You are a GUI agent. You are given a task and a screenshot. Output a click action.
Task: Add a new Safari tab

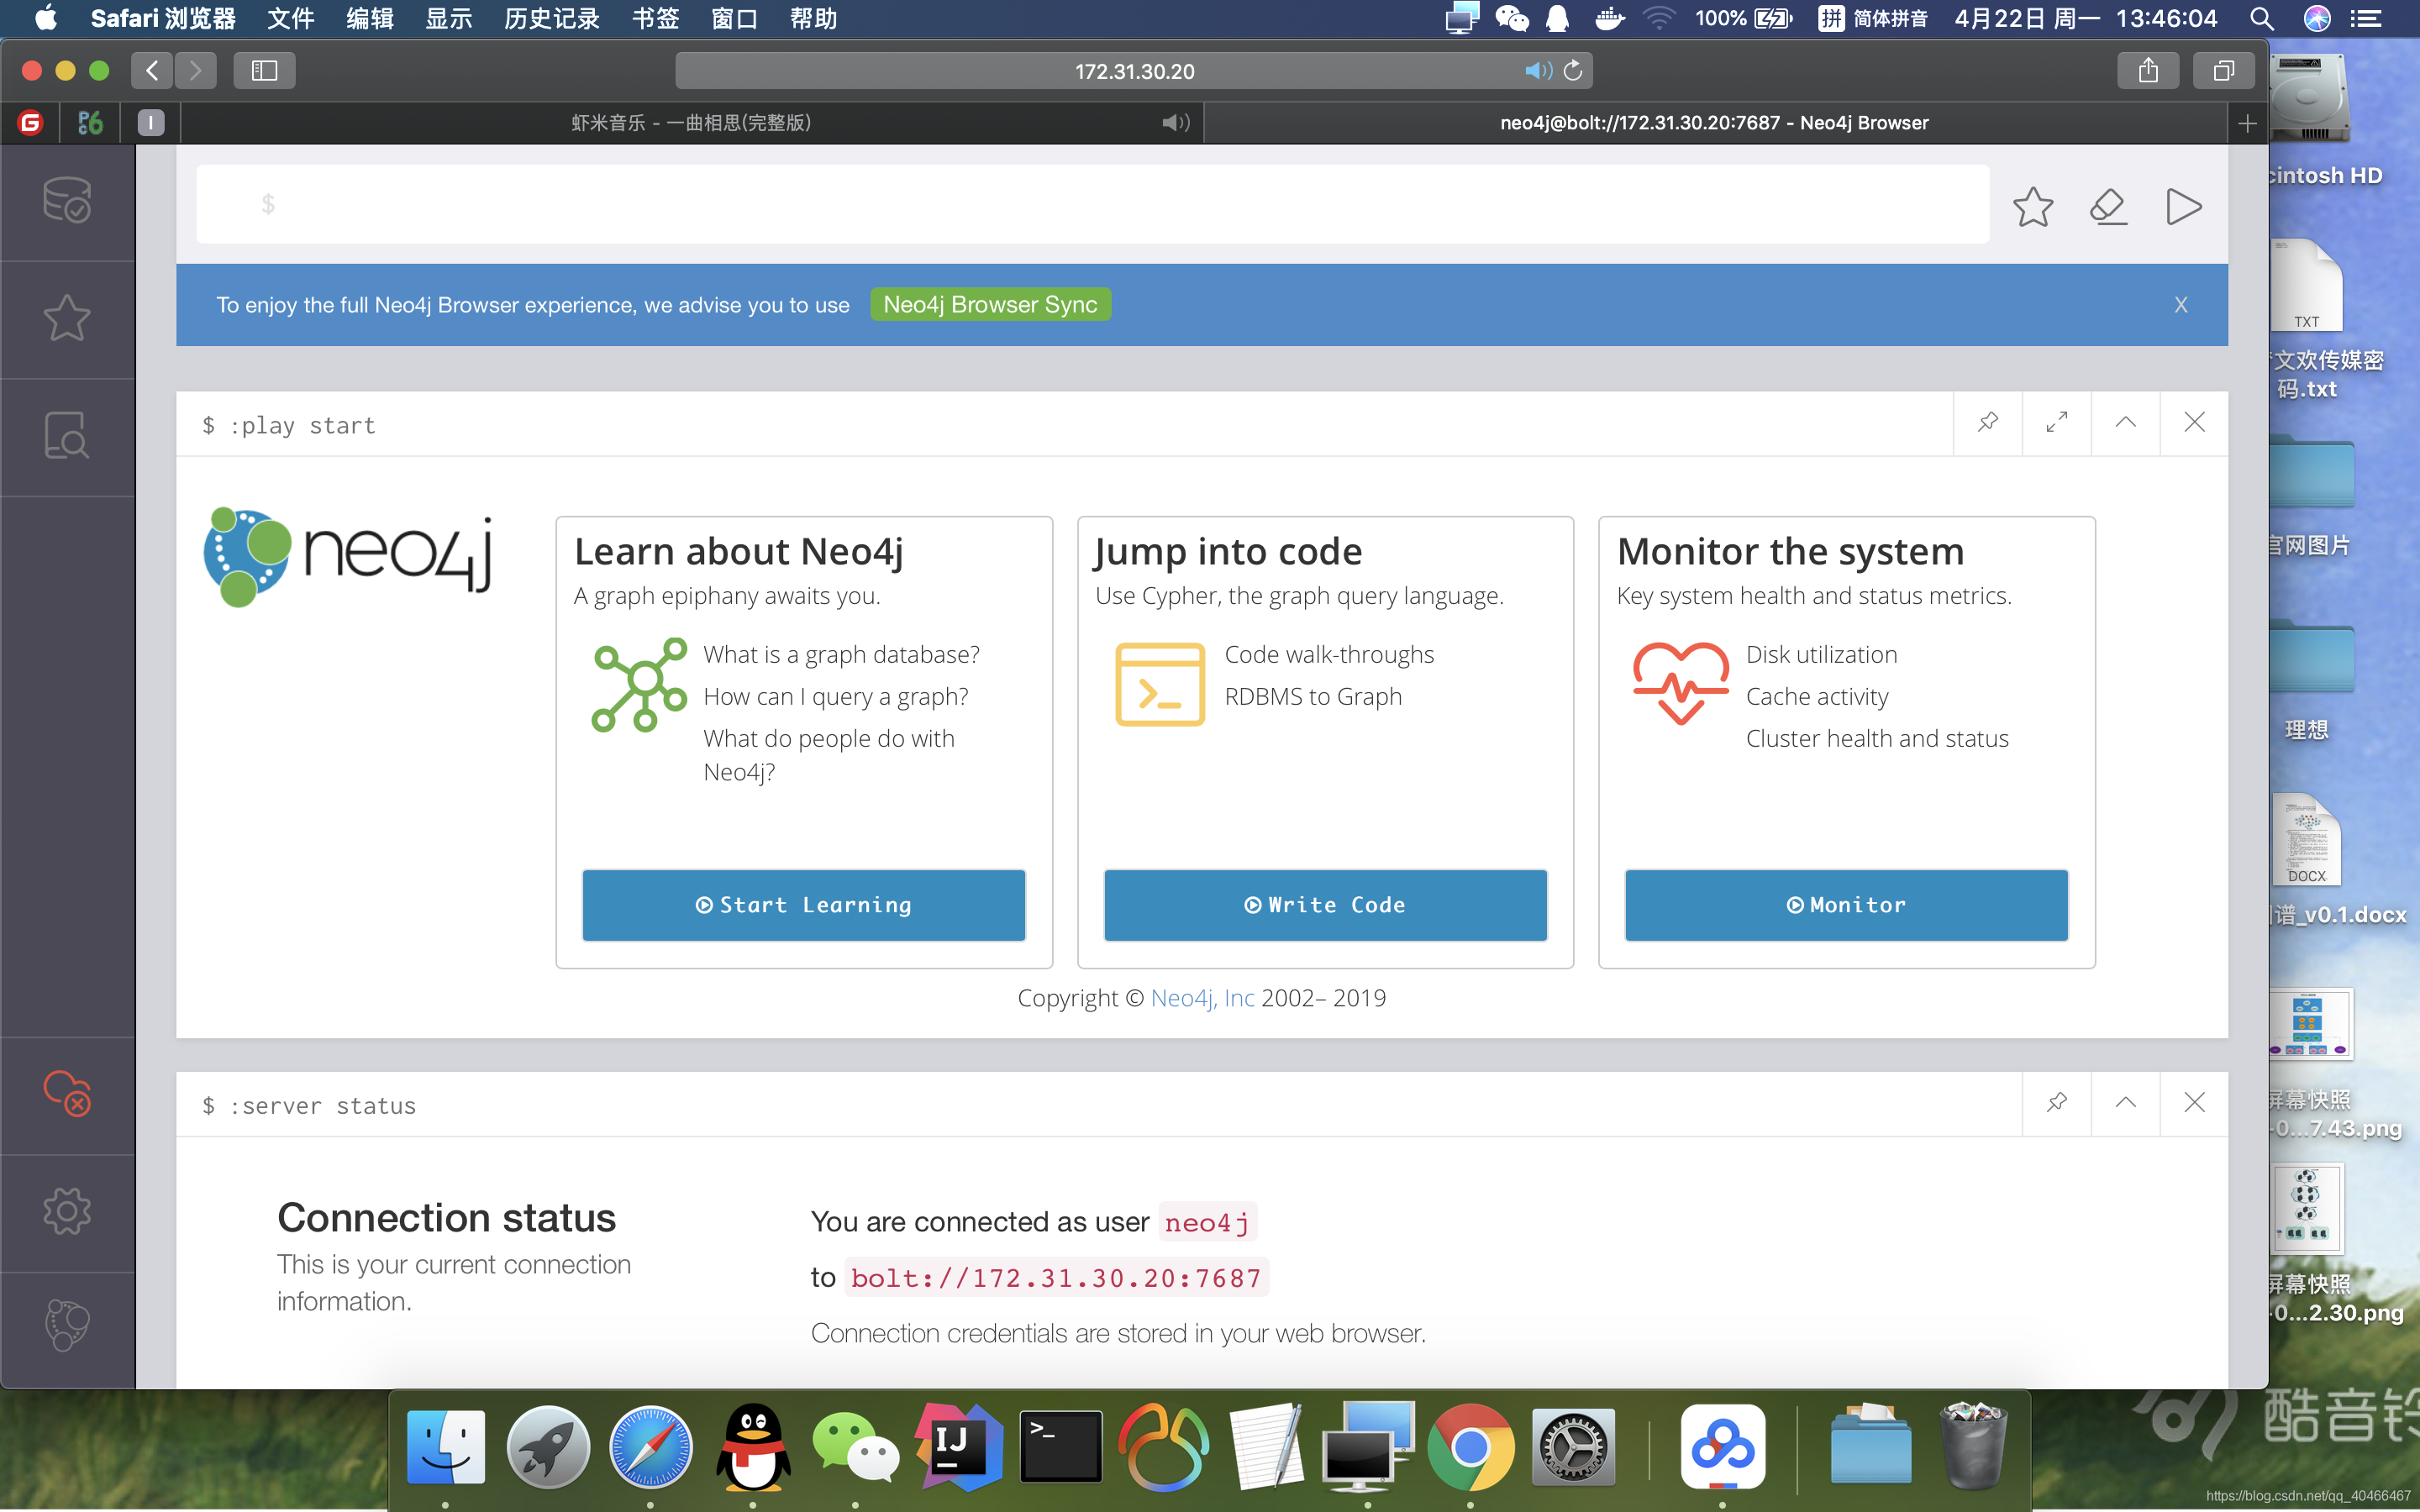[x=2247, y=123]
